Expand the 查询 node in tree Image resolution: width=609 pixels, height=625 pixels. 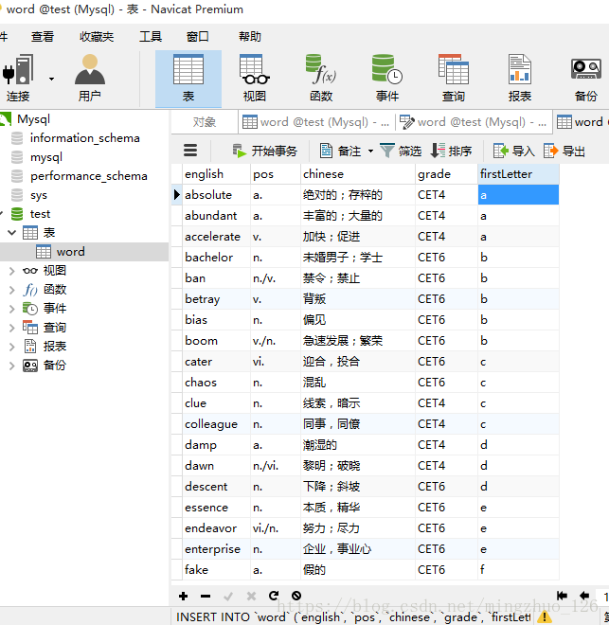(11, 328)
